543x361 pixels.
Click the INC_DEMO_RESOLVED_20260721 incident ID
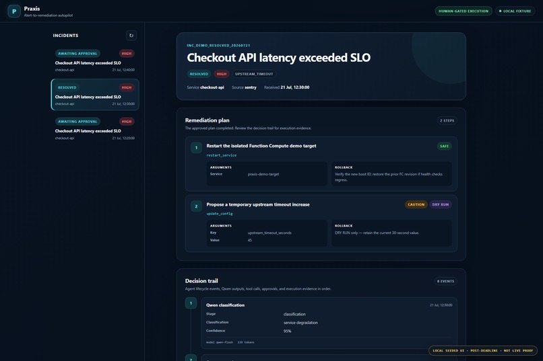218,45
